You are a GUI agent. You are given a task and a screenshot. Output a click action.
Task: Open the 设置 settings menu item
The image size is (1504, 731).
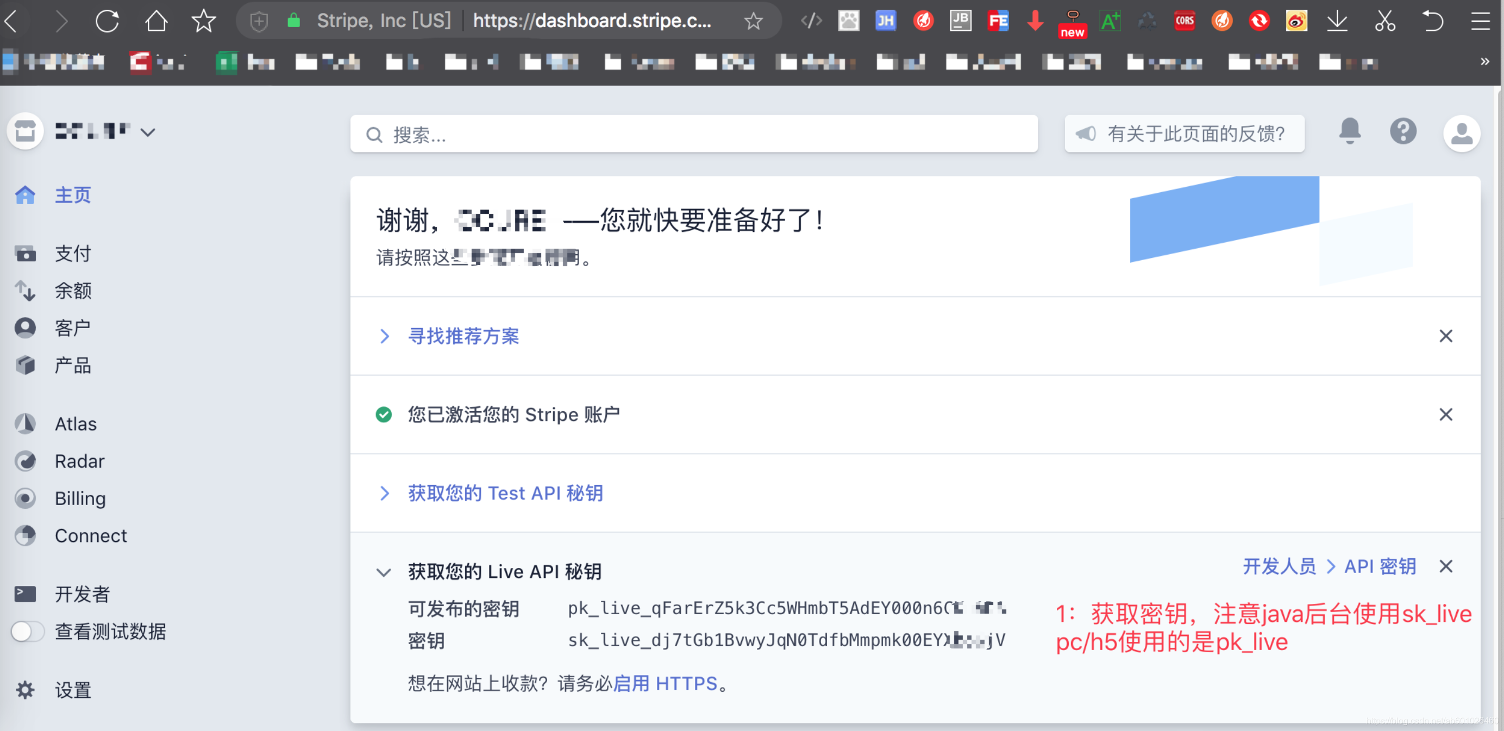[x=72, y=690]
